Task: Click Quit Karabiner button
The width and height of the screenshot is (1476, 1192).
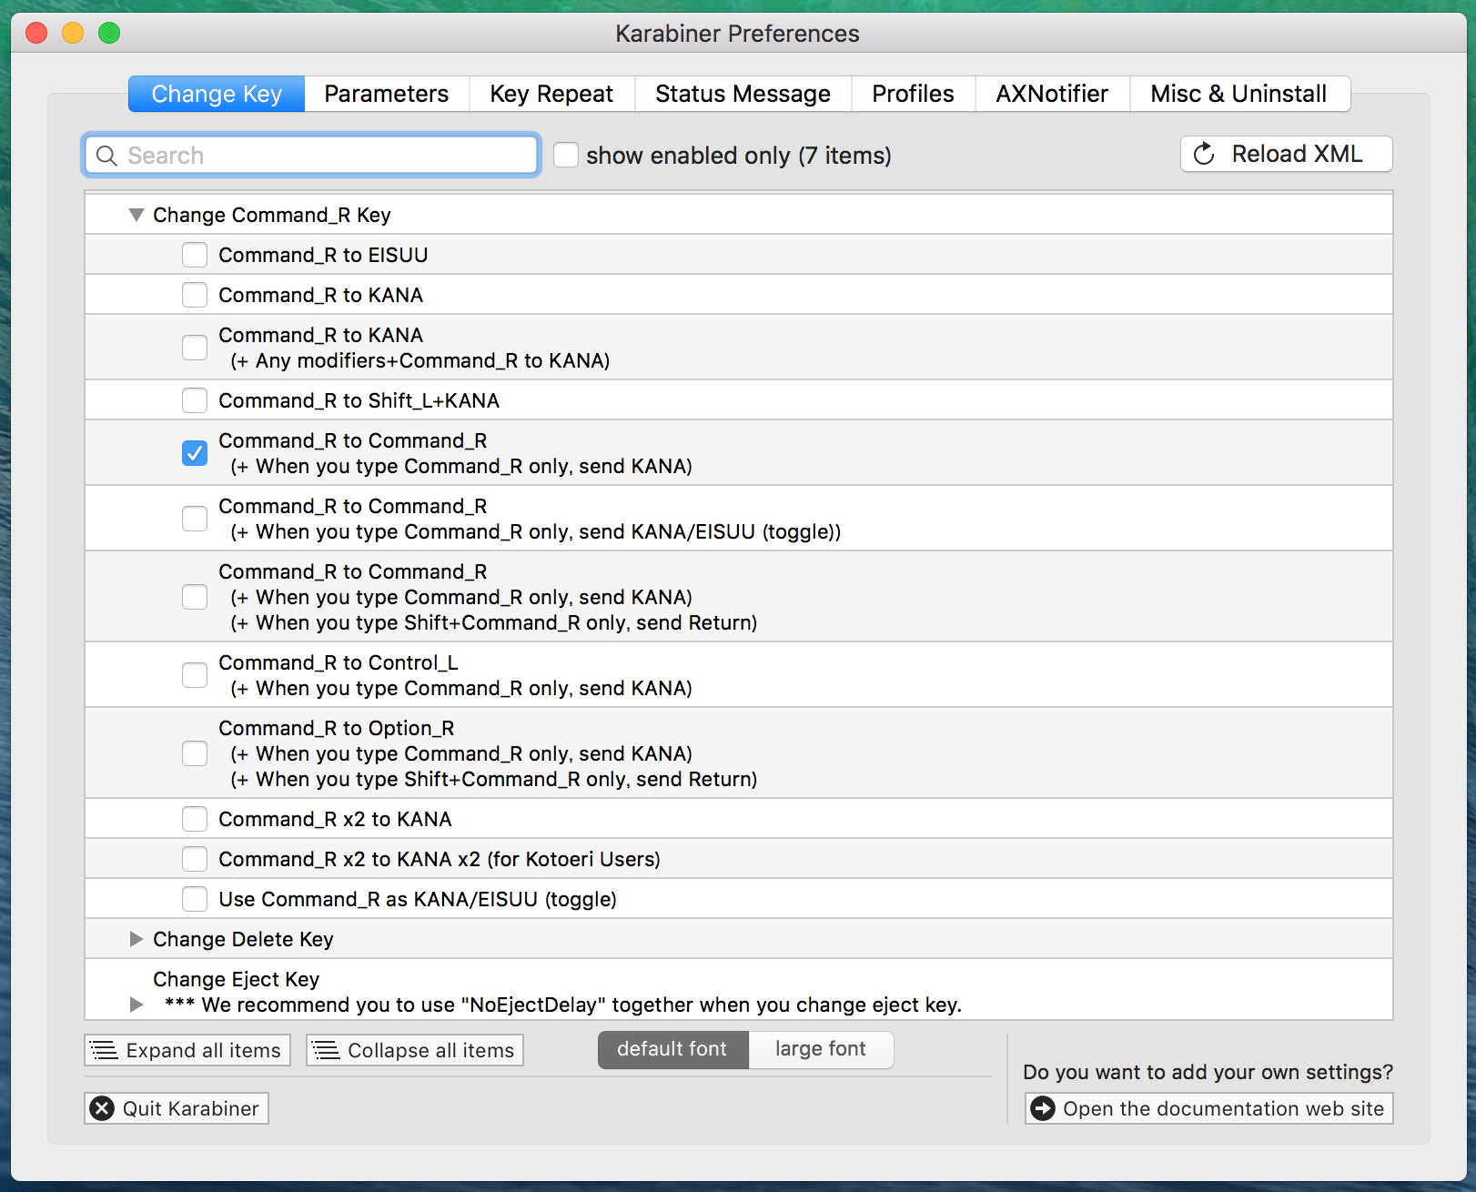Action: point(177,1108)
